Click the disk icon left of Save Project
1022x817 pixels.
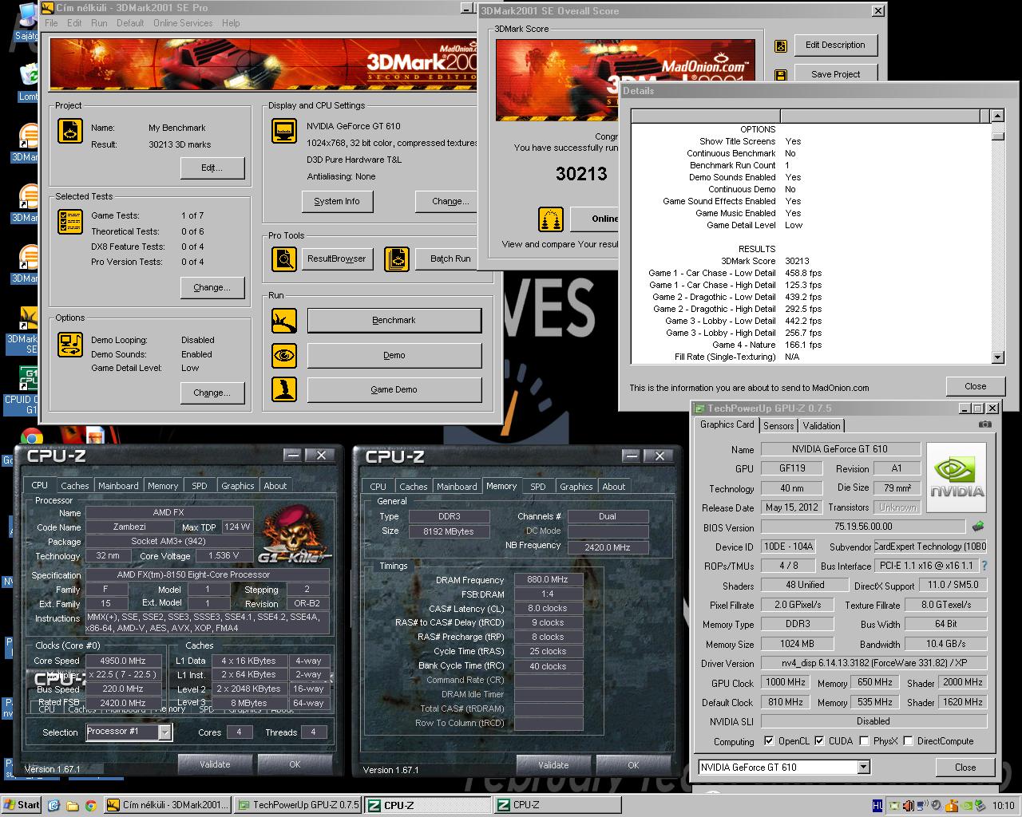(781, 76)
